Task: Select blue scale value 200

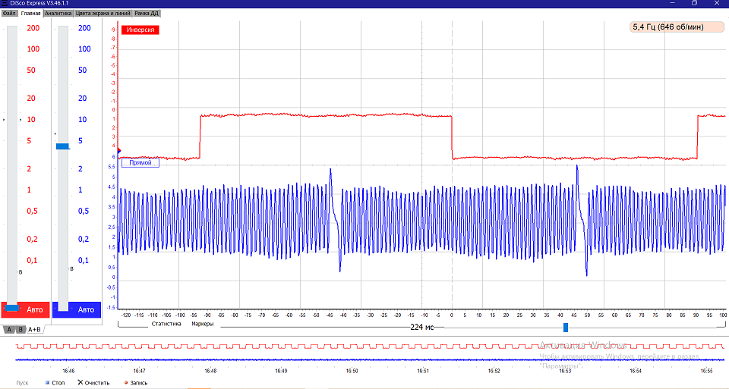Action: click(84, 28)
